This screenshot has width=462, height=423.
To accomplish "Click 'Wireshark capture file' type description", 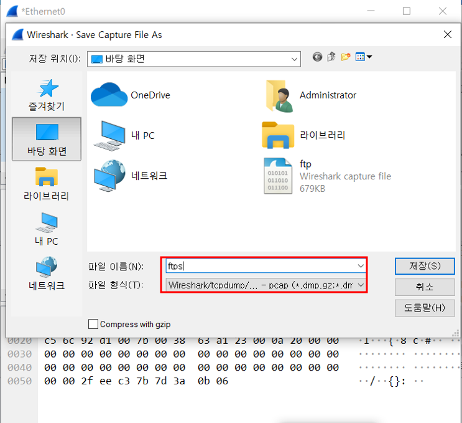I will click(x=345, y=176).
